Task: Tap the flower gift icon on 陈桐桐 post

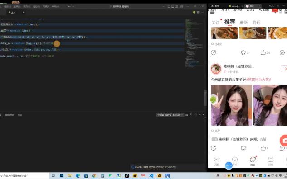Action: pyautogui.click(x=243, y=148)
